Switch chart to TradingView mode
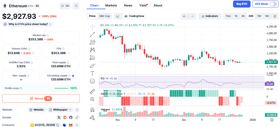 (134, 16)
